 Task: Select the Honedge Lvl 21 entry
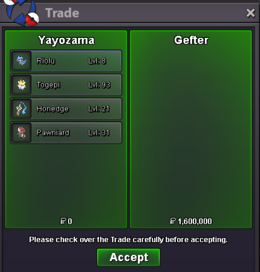click(66, 109)
